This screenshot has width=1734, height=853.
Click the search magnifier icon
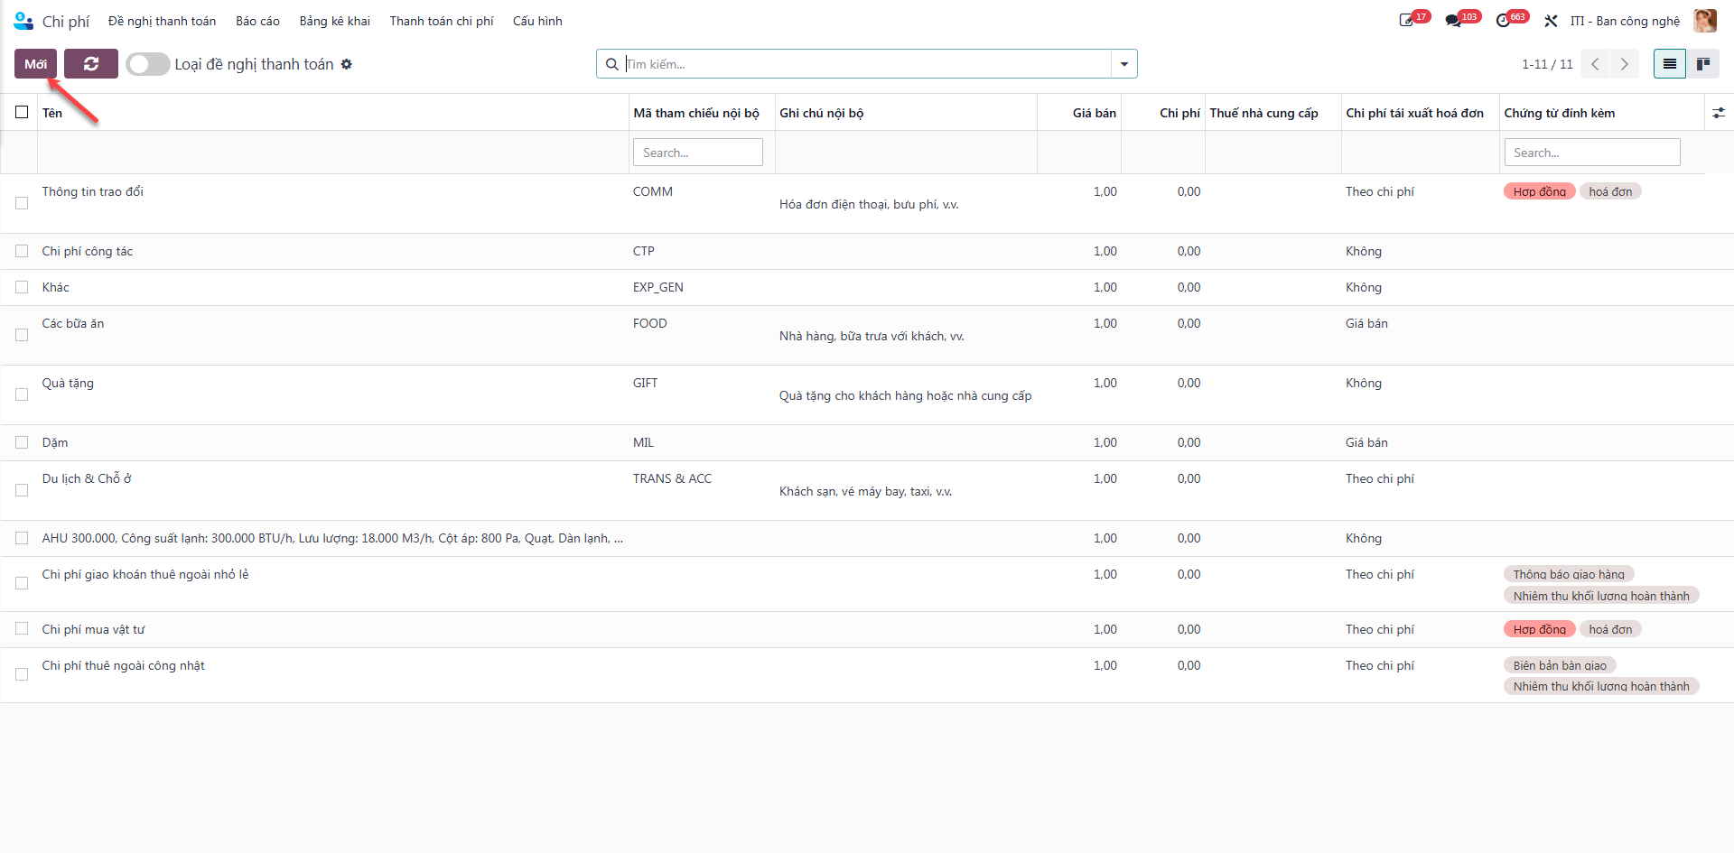point(611,64)
